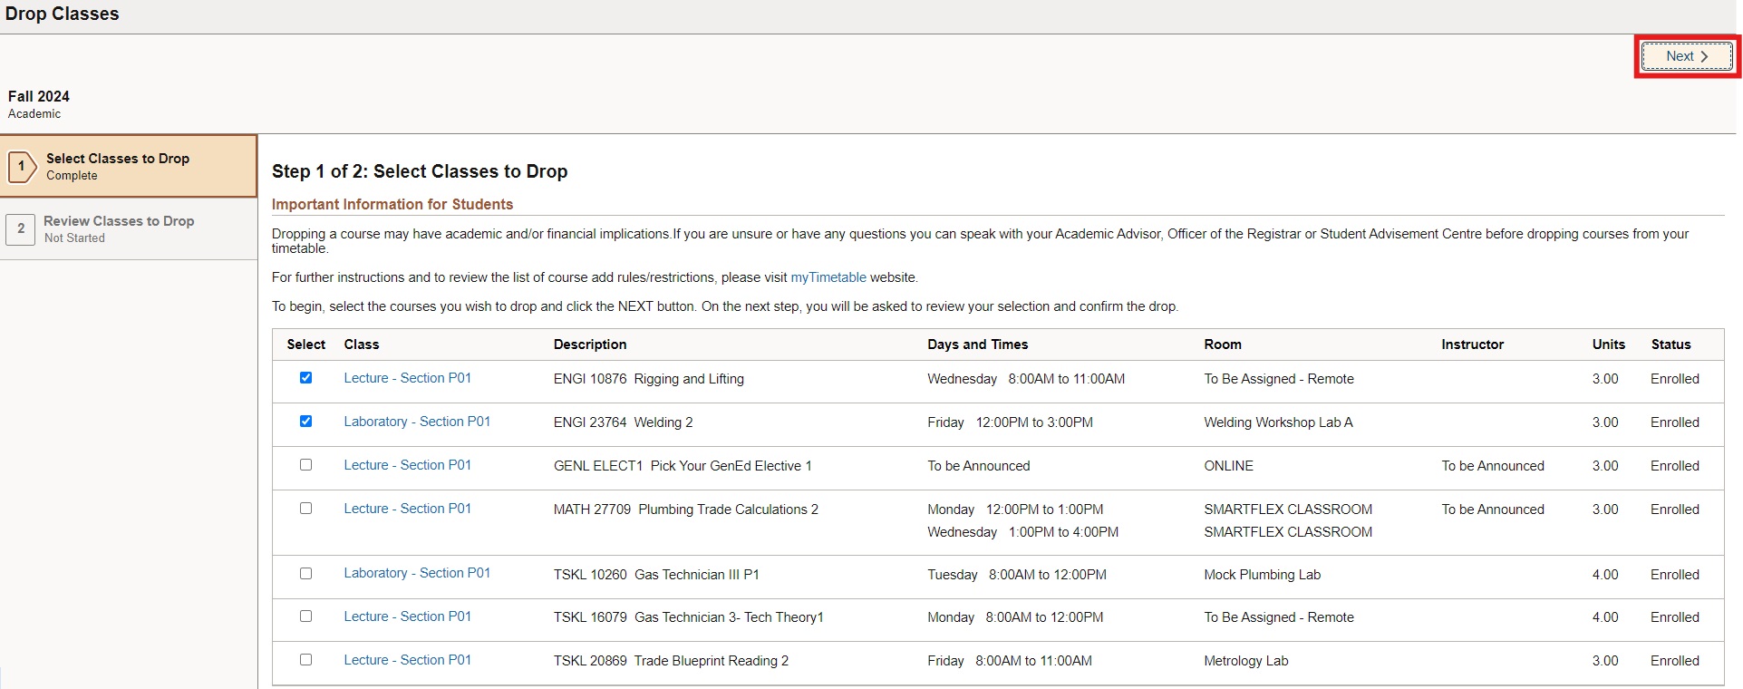
Task: Select GenEd Elective 1 checkbox
Action: click(305, 465)
